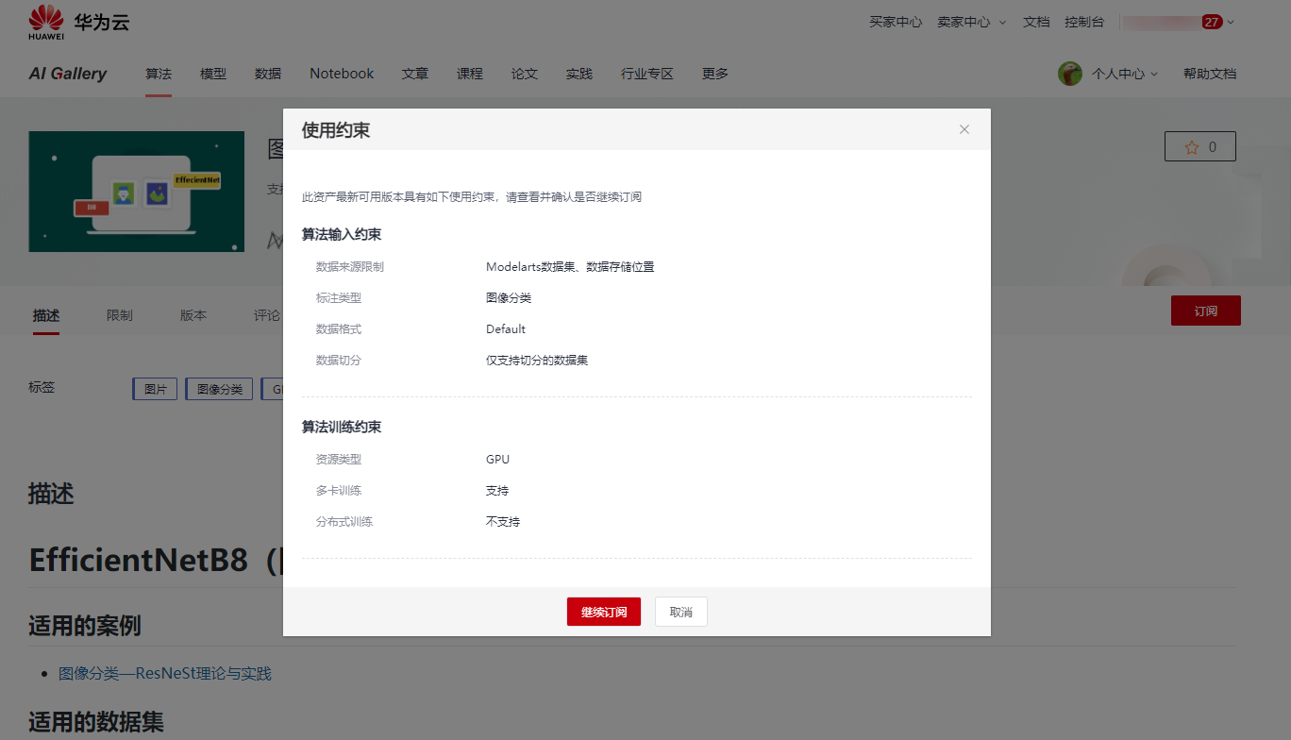This screenshot has height=740, width=1291.
Task: Open the 行业专区 navigation tab
Action: pyautogui.click(x=647, y=74)
